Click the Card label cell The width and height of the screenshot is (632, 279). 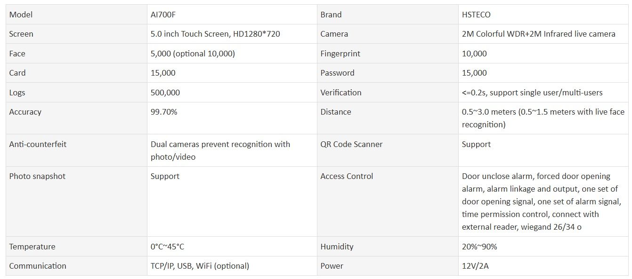[x=17, y=73]
